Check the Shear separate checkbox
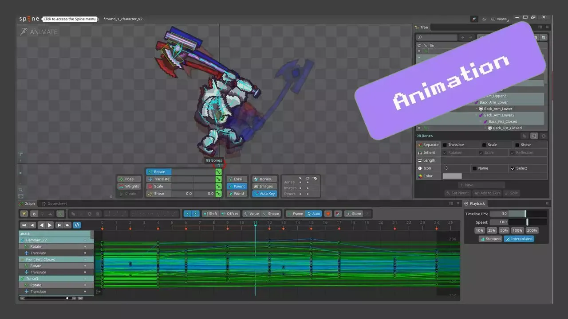The height and width of the screenshot is (319, 568). 517,145
